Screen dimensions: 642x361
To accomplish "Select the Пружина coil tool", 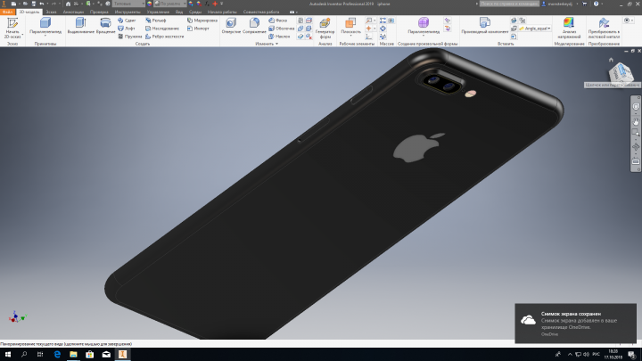I will 130,37.
